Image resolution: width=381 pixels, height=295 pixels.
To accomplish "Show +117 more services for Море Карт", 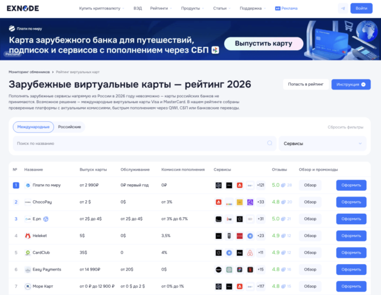I will tap(261, 286).
